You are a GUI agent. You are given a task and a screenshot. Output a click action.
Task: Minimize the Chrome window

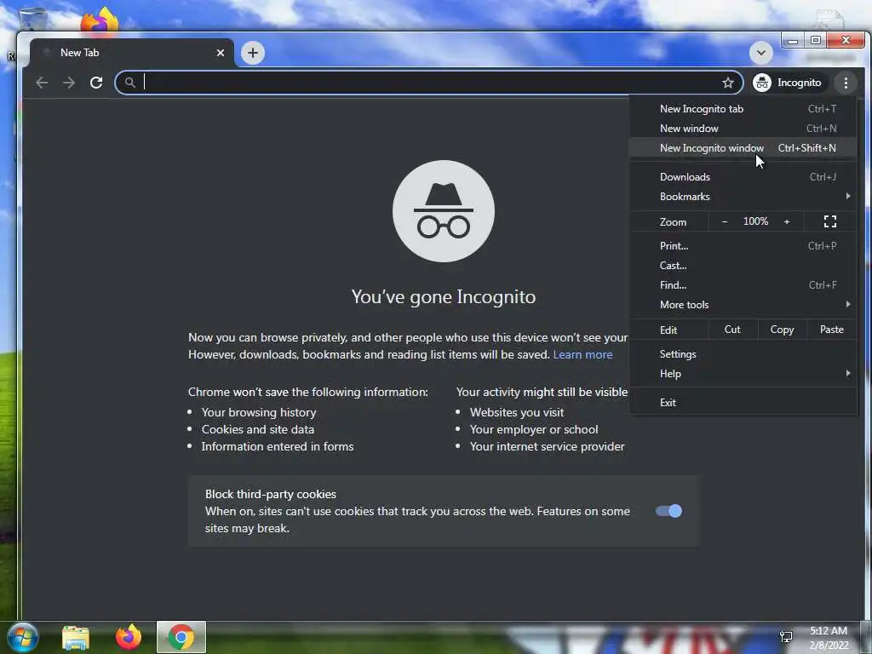(793, 40)
